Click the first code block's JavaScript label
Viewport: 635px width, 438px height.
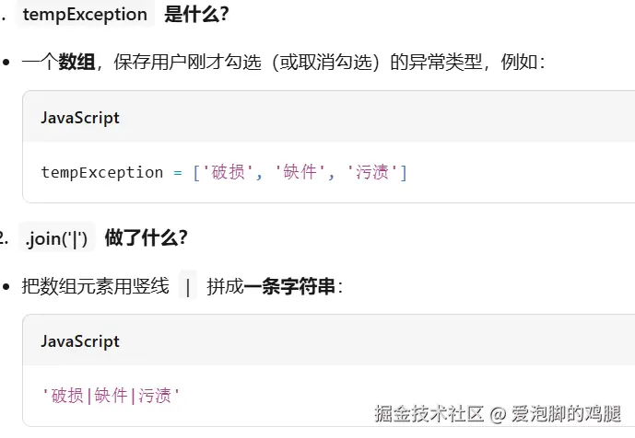[80, 118]
